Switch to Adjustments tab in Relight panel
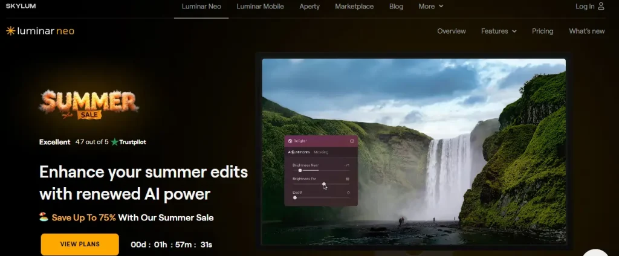This screenshot has width=619, height=256. 299,152
